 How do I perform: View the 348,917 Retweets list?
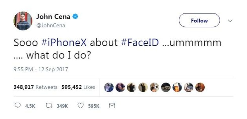(35, 87)
